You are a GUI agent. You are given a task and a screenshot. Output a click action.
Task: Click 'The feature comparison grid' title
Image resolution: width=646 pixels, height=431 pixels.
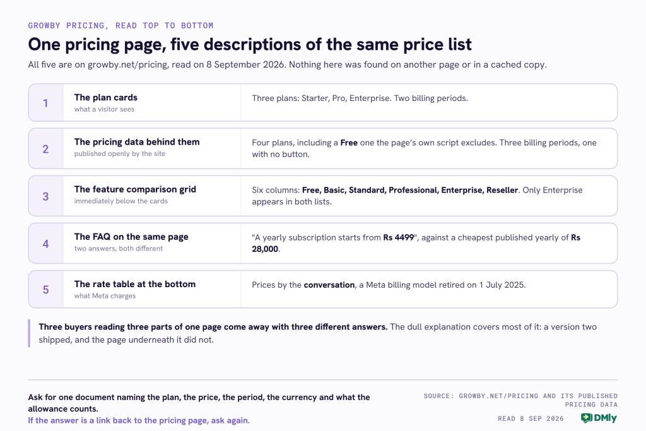point(135,189)
